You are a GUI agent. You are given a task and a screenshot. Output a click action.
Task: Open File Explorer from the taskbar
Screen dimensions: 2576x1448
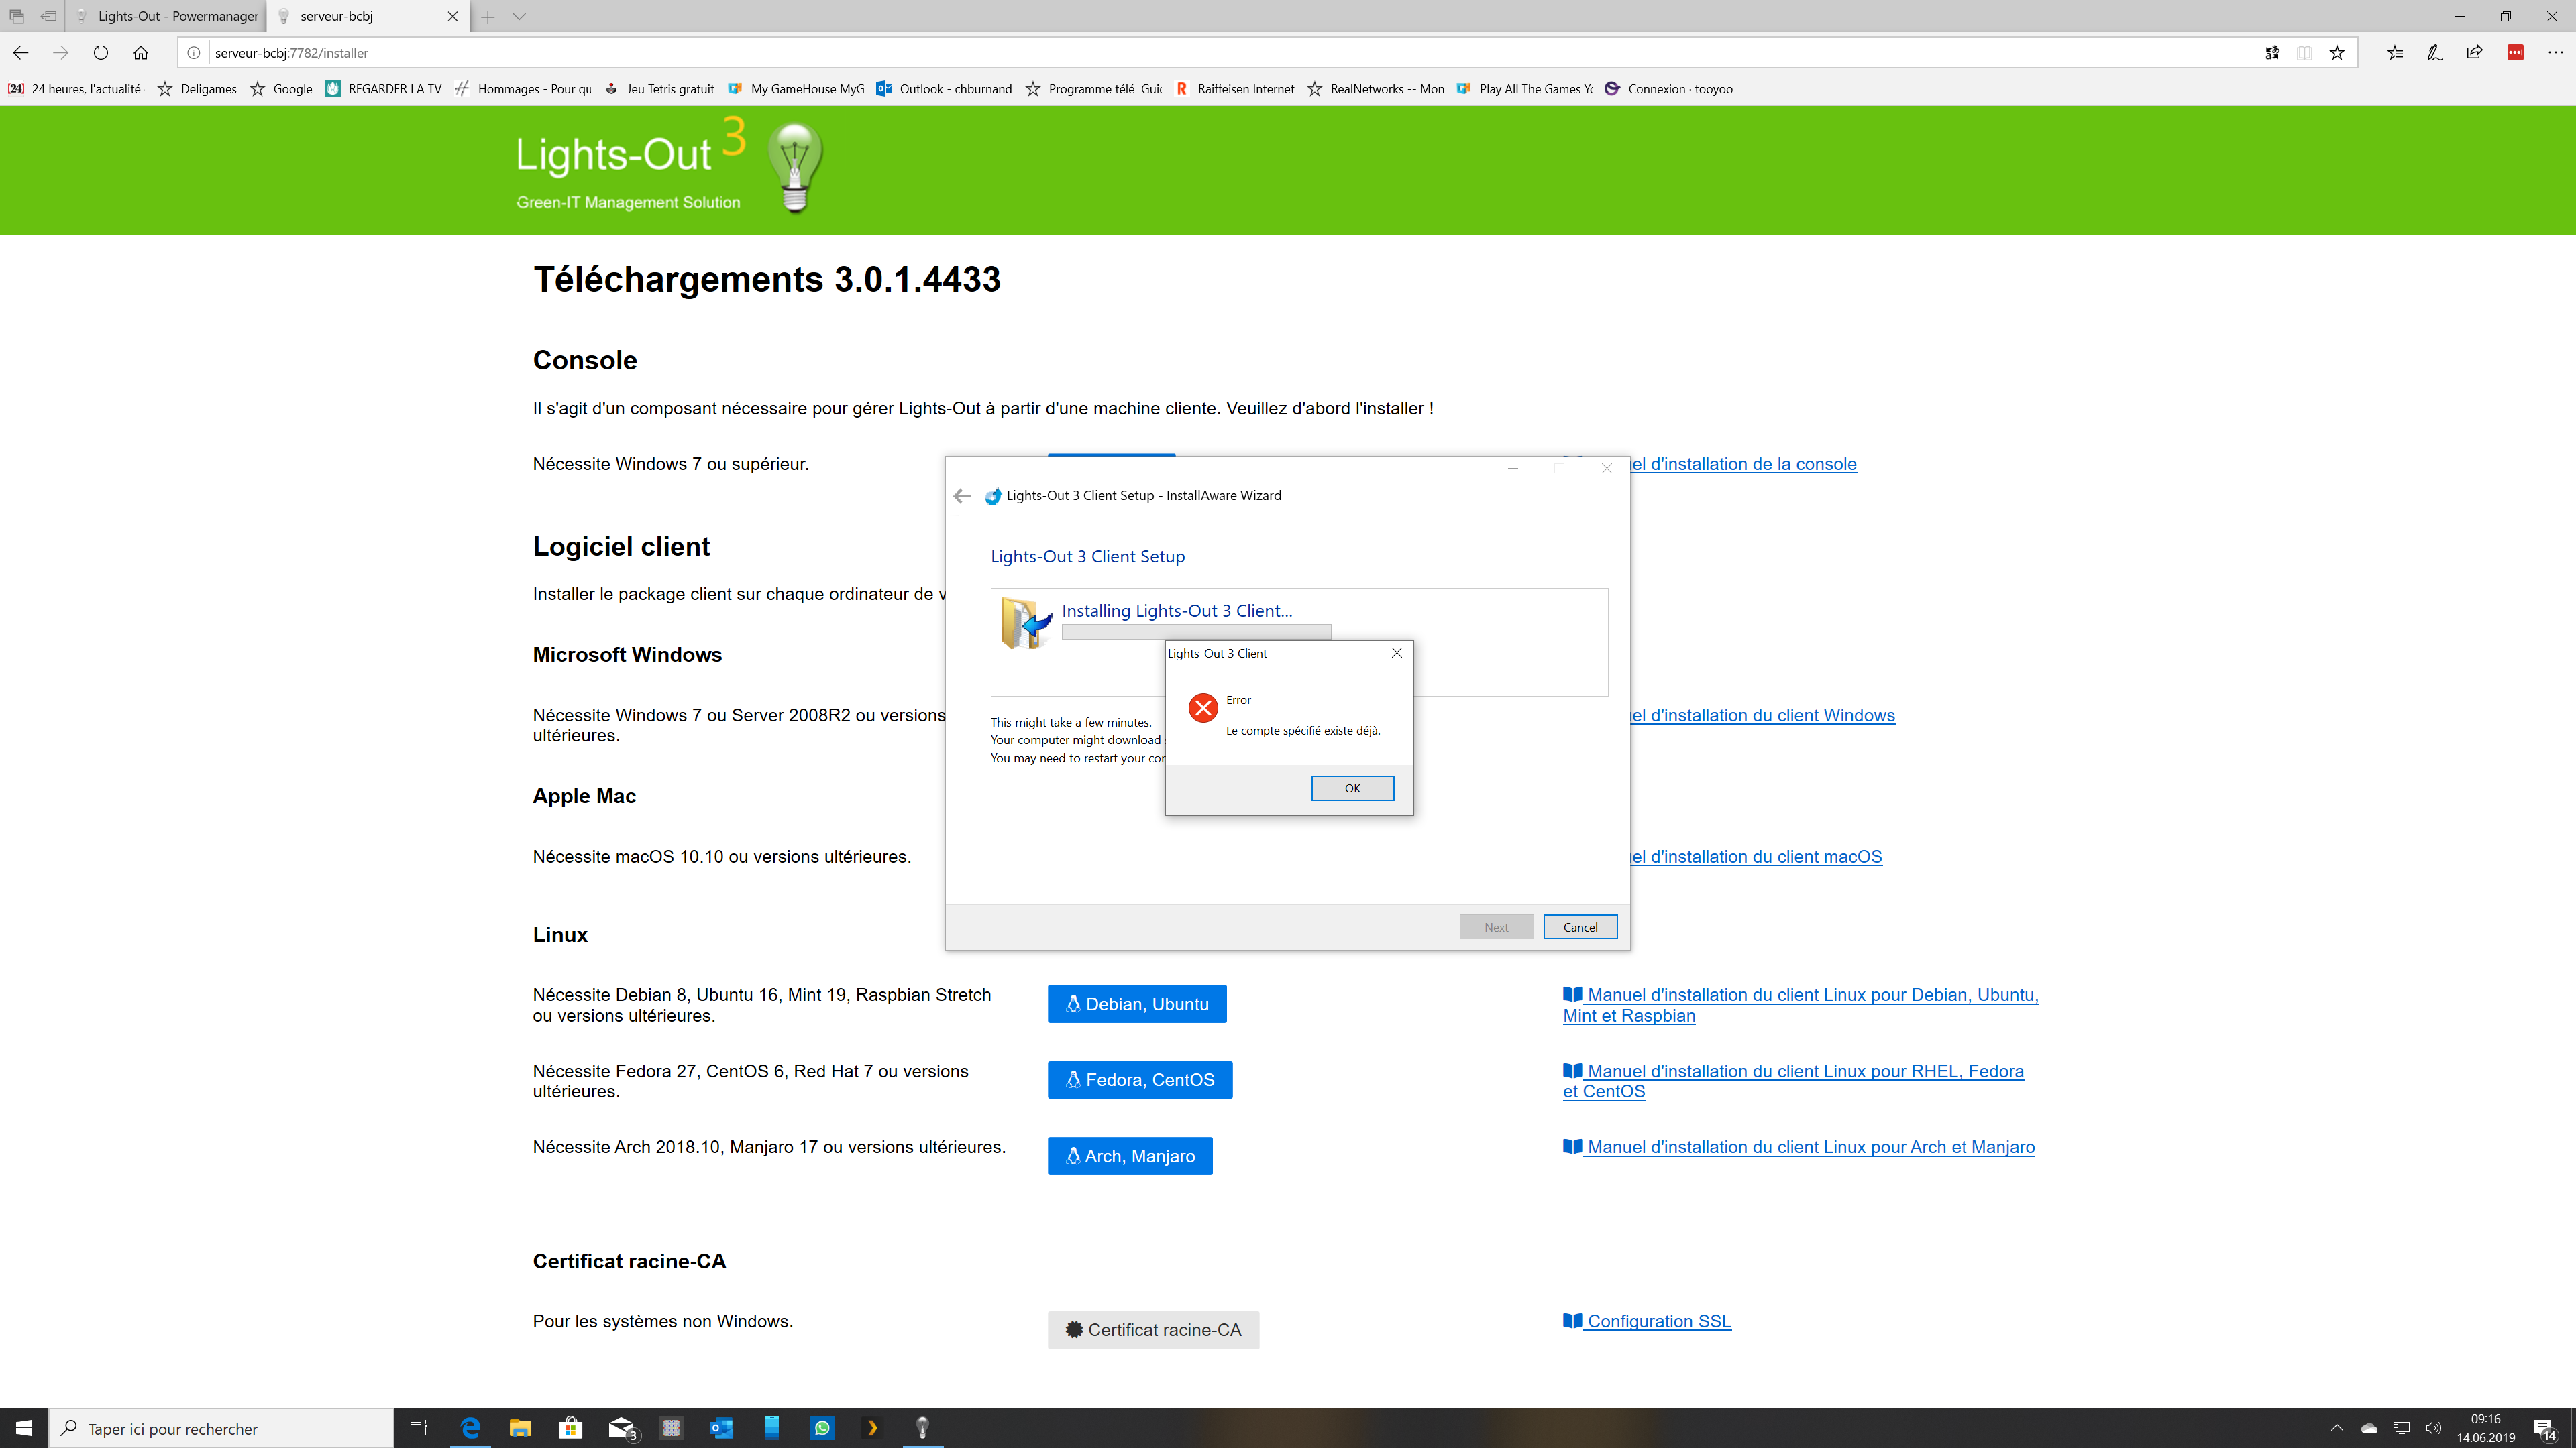520,1428
